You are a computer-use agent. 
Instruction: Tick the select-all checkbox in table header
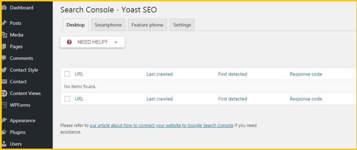[x=67, y=74]
